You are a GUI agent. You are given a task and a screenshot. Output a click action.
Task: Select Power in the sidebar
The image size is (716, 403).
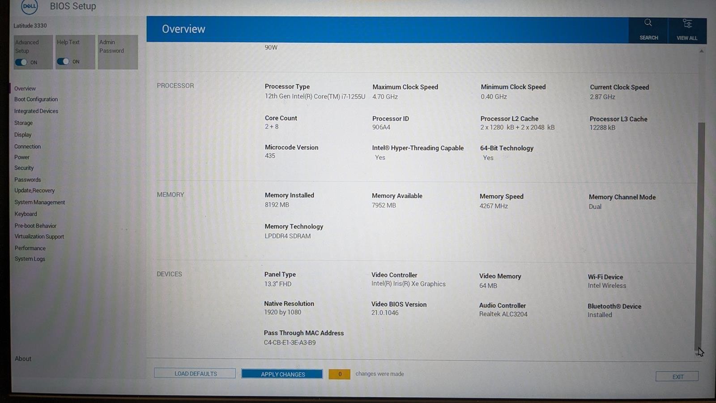tap(22, 157)
